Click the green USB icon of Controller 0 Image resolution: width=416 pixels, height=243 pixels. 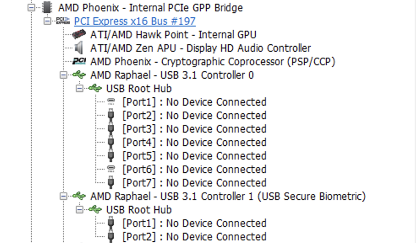[79, 75]
